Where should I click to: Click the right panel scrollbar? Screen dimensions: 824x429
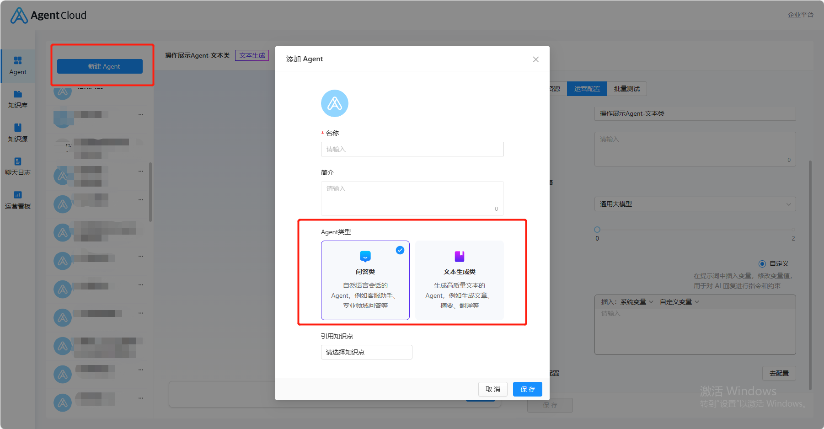(x=810, y=274)
